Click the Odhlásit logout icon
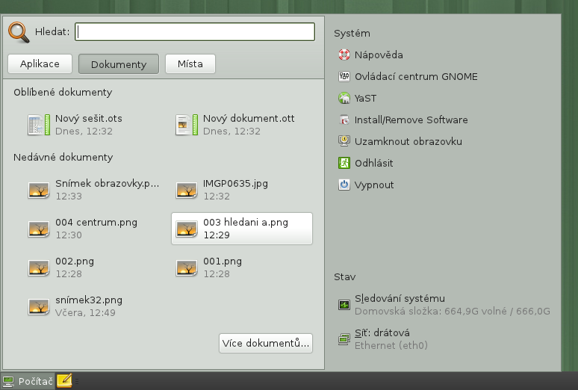Image resolution: width=578 pixels, height=390 pixels. 344,163
